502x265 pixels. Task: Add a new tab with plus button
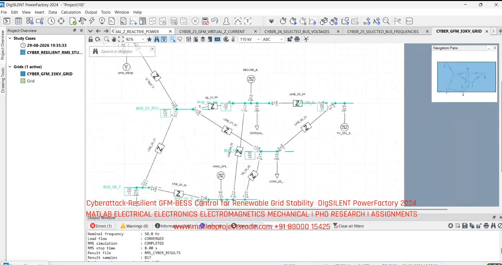(500, 31)
